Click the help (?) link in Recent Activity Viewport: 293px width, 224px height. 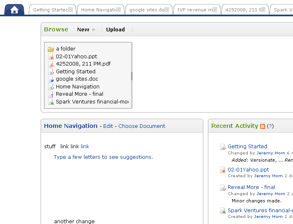[x=270, y=126]
